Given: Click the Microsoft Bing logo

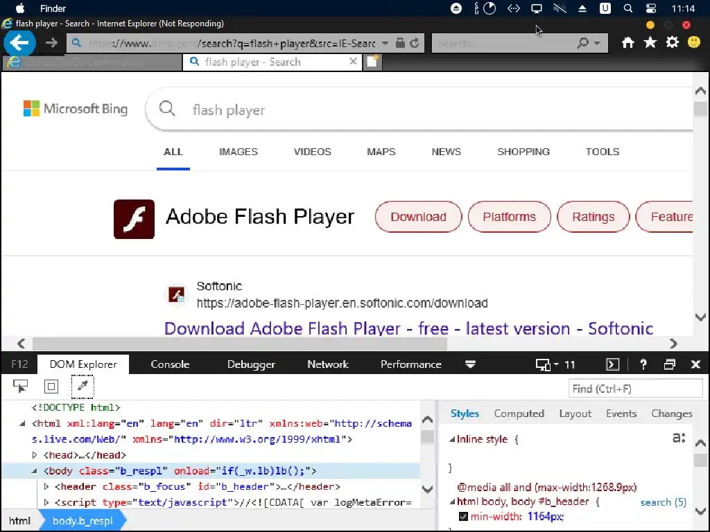Looking at the screenshot, I should click(76, 109).
